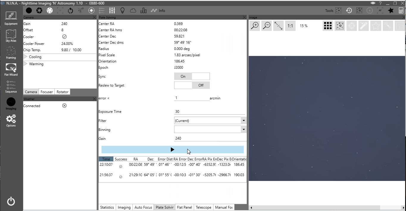Start plate solving with the play button

pyautogui.click(x=172, y=150)
